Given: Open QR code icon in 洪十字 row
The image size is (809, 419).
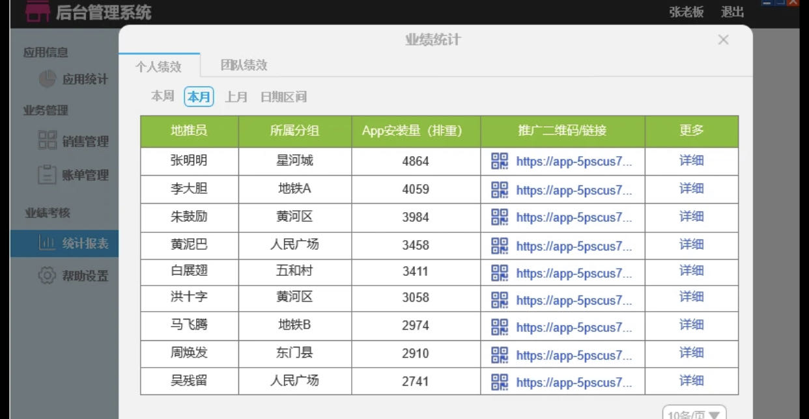Looking at the screenshot, I should (x=500, y=300).
